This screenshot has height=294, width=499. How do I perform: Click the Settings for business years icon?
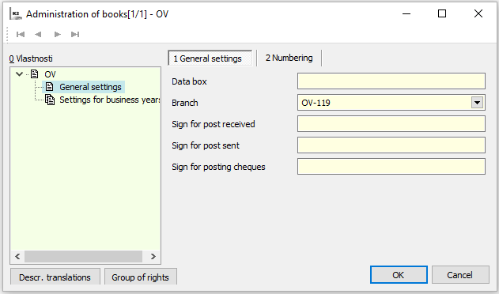click(50, 100)
